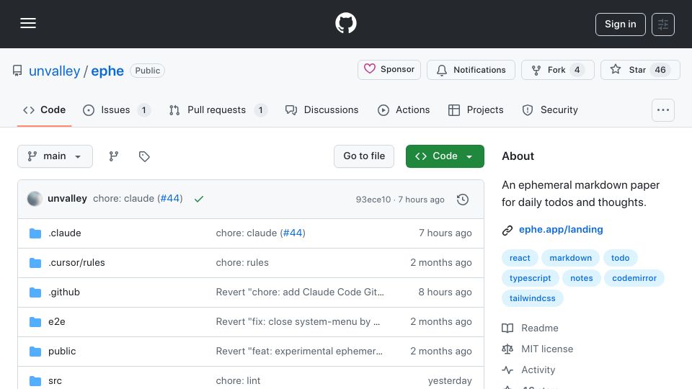Expand the green Code clone dropdown
692x389 pixels.
[x=445, y=156]
